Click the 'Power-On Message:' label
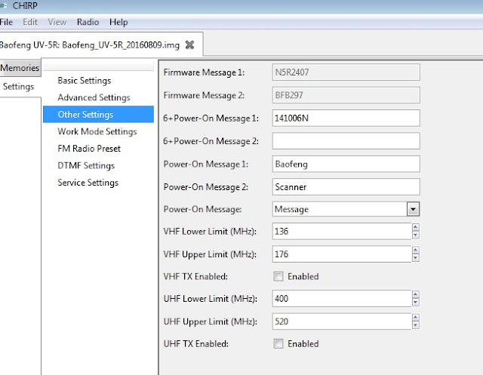483x375 pixels. tap(202, 209)
